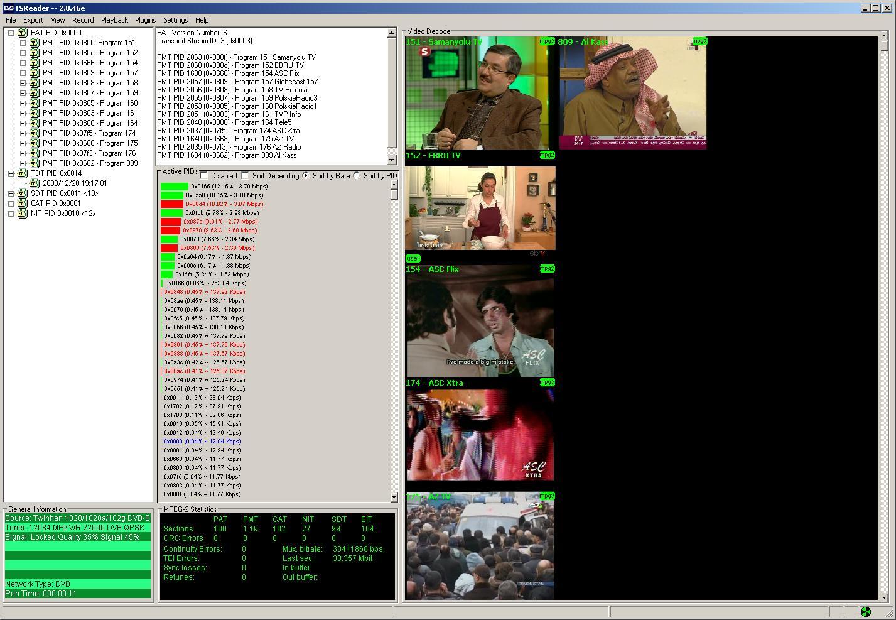896x620 pixels.
Task: Open the Export menu
Action: click(x=33, y=20)
